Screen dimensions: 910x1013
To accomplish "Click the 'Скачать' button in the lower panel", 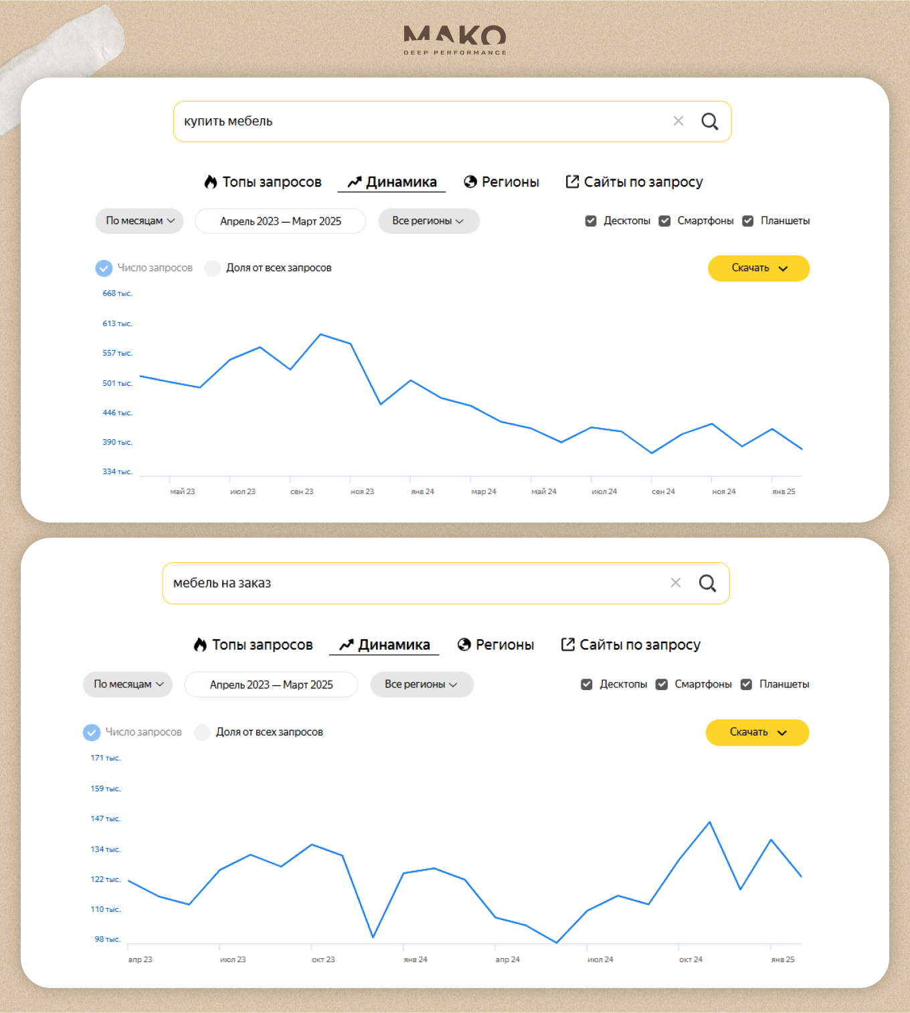I will 757,733.
